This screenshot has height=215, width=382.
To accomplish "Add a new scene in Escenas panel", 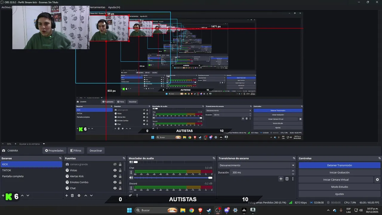I will (x=3, y=196).
